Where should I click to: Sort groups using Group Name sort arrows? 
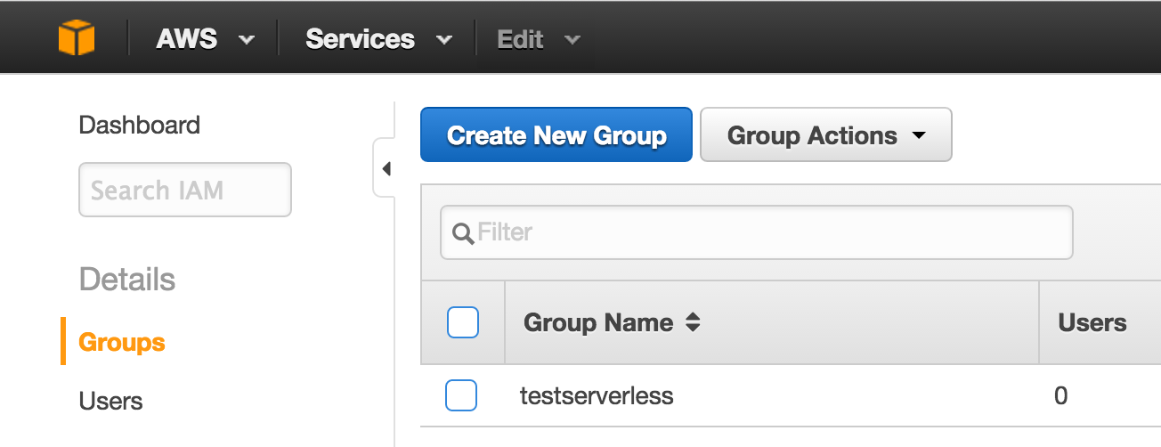pos(693,322)
